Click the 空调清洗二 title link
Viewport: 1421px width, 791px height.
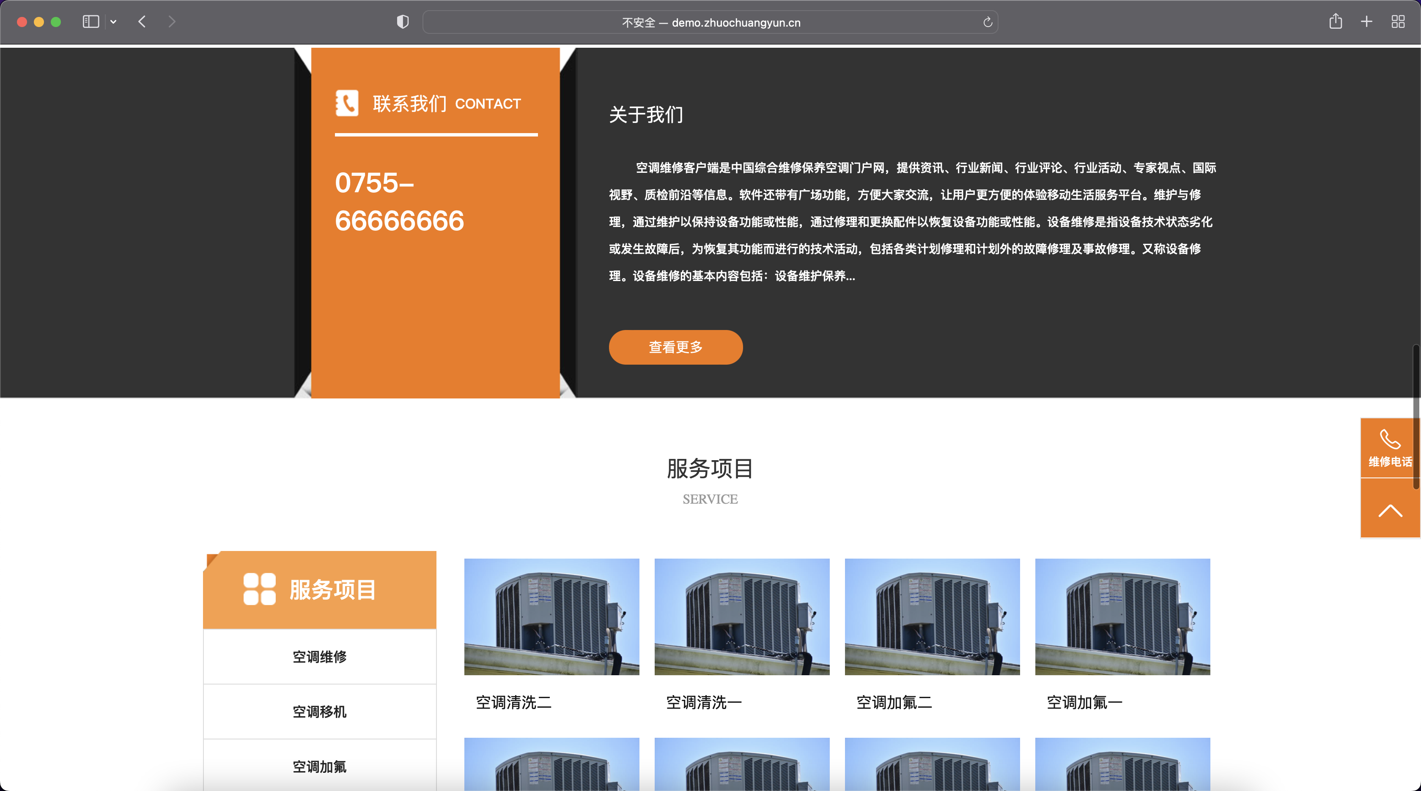click(513, 702)
